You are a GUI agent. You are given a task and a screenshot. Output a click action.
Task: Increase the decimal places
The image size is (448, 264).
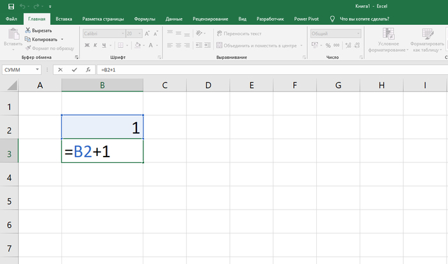pyautogui.click(x=348, y=45)
